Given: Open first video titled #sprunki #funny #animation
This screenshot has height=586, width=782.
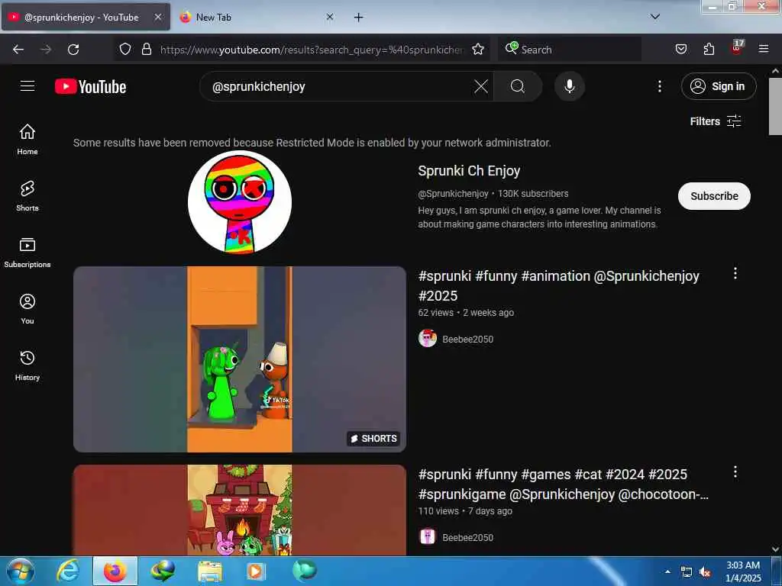Looking at the screenshot, I should click(558, 285).
